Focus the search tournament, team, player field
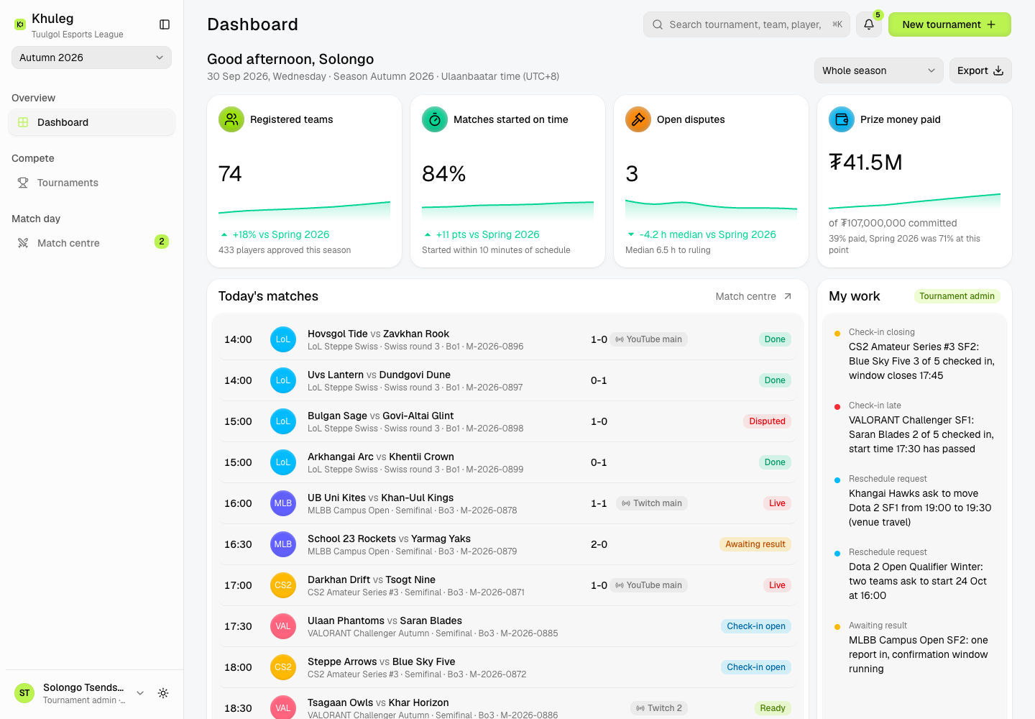 coord(746,24)
